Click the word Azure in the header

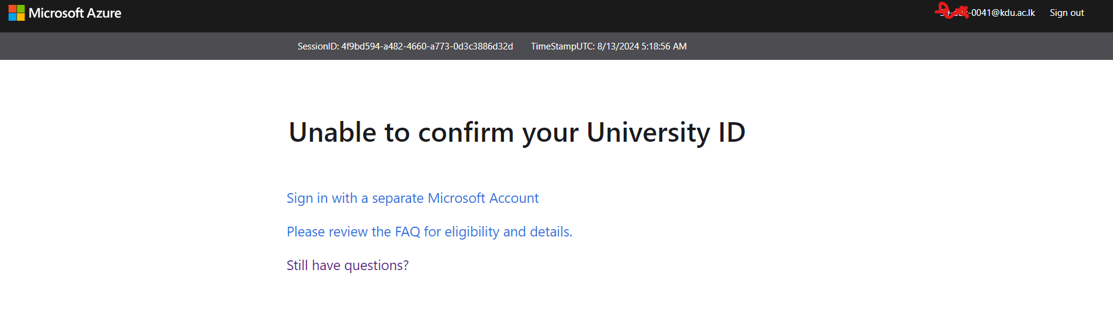coord(104,13)
